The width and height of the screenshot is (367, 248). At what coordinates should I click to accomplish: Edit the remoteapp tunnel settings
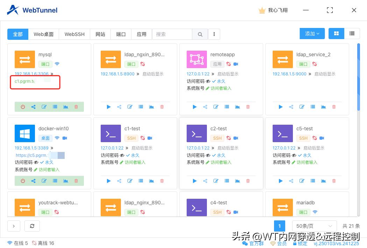216,107
